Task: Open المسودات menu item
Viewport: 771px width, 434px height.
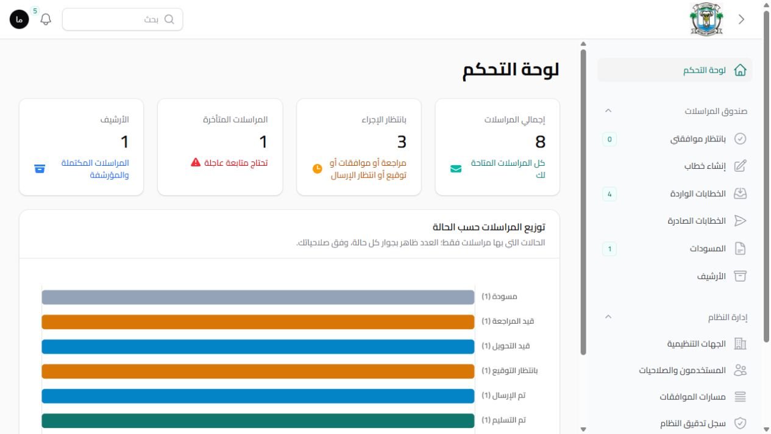Action: point(675,249)
